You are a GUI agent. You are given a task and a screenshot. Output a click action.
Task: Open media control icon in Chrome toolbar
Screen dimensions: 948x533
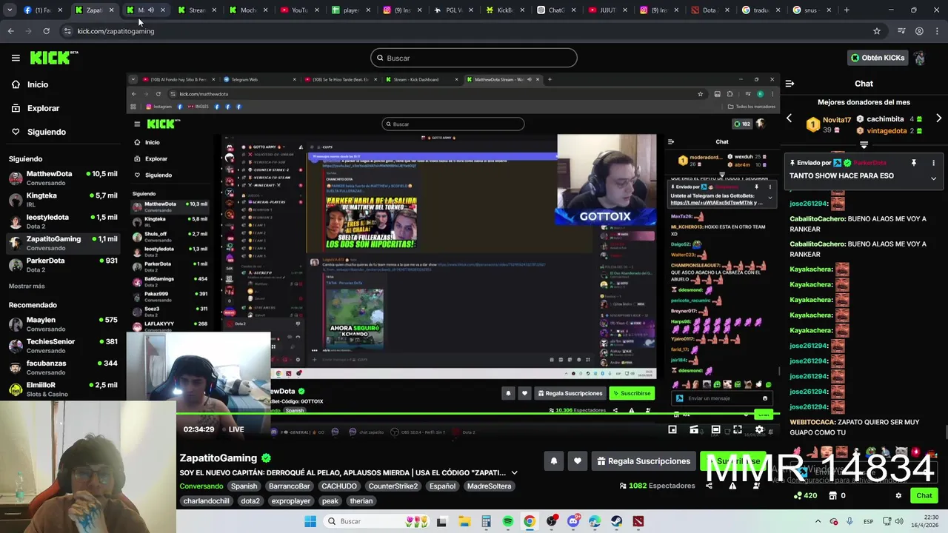click(901, 31)
